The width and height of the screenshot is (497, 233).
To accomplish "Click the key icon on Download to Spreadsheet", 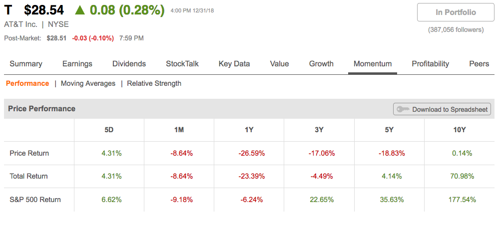I will coord(403,110).
